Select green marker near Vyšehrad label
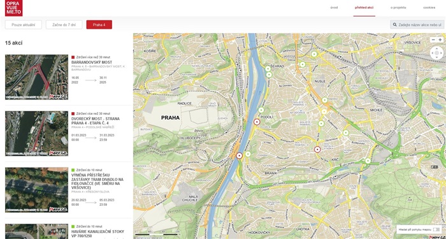 click(268, 69)
